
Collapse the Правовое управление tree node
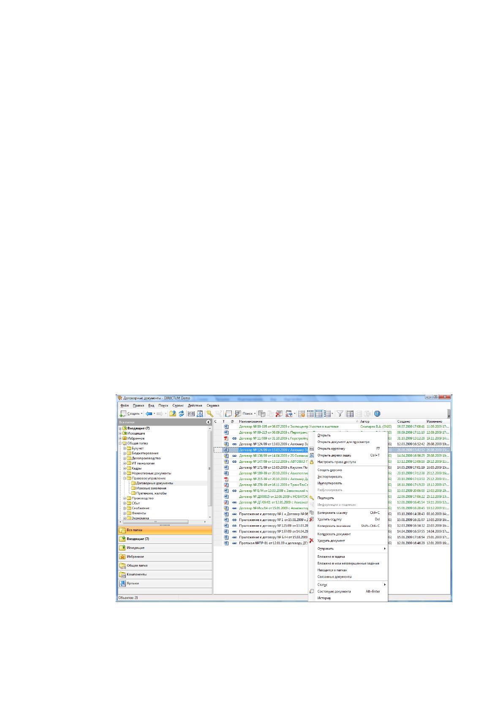(125, 478)
